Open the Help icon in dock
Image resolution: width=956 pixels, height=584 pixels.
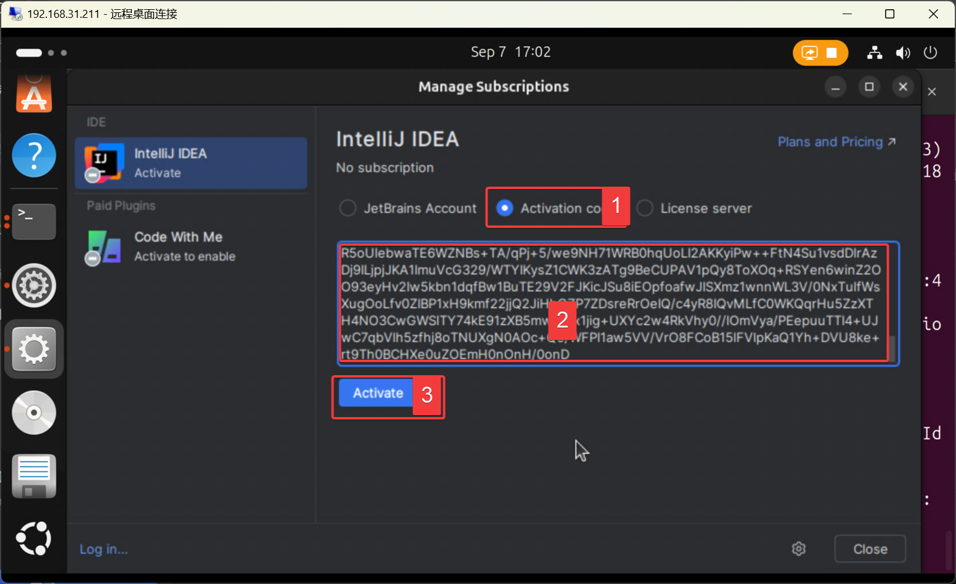34,155
